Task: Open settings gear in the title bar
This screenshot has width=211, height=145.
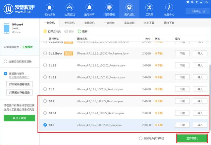Action: (x=192, y=2)
